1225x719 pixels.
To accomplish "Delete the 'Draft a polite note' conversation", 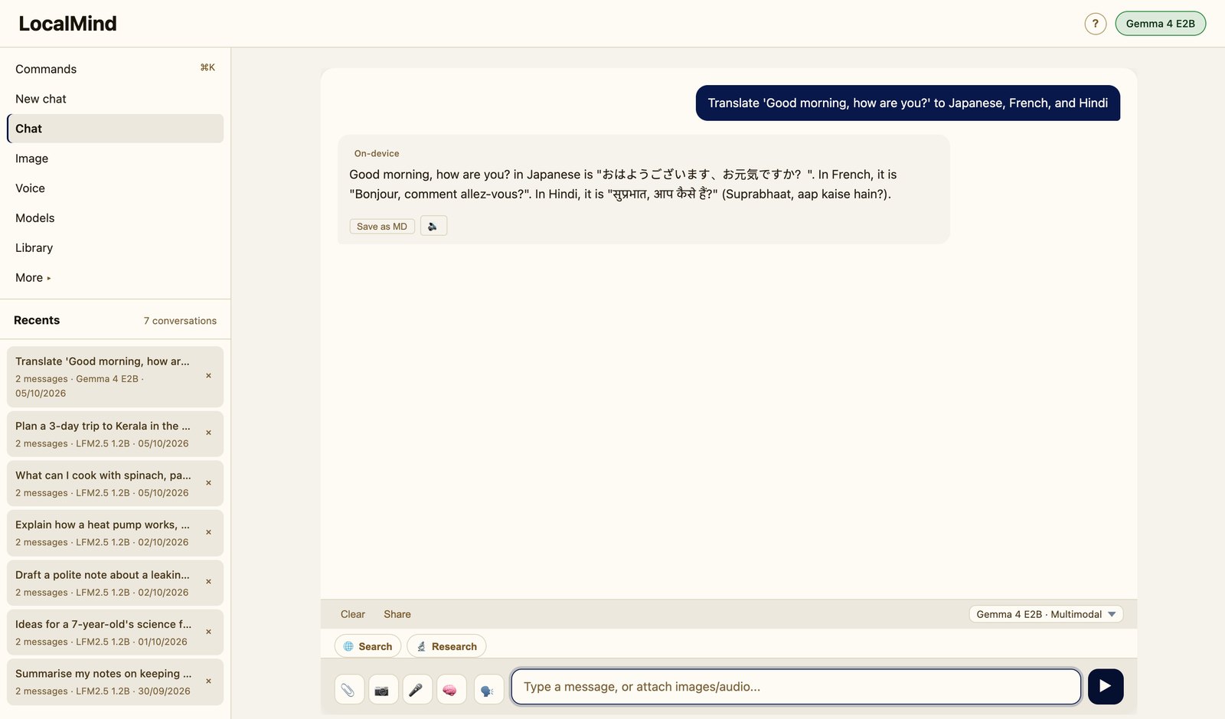I will pyautogui.click(x=208, y=582).
